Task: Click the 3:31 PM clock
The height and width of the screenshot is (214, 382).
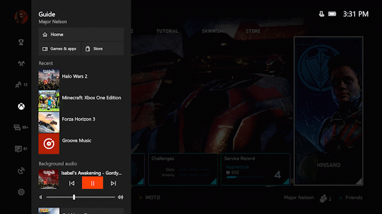Action: pos(356,14)
